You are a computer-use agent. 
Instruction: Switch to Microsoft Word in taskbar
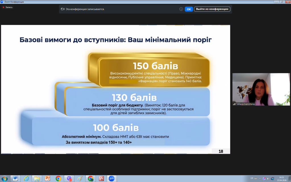(x=15, y=179)
